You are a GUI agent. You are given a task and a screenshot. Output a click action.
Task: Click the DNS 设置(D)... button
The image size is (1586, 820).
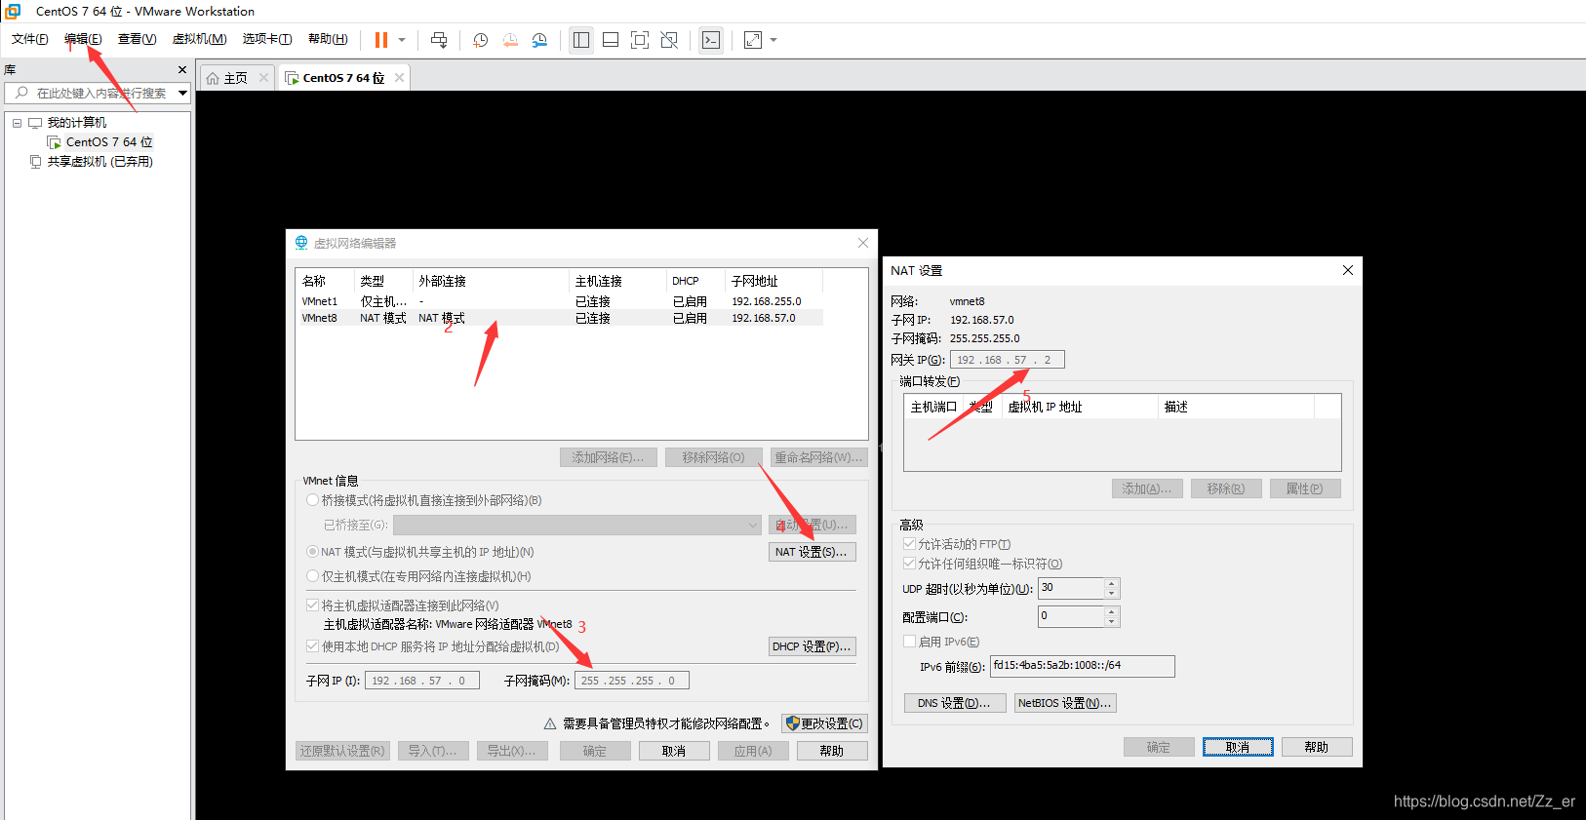pyautogui.click(x=955, y=703)
